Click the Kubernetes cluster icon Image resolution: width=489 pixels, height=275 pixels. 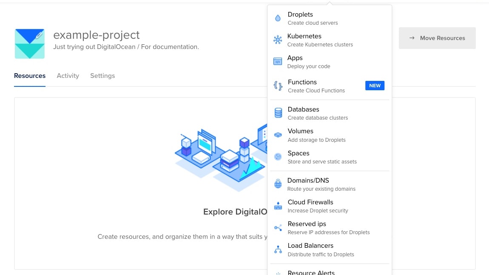coord(278,39)
